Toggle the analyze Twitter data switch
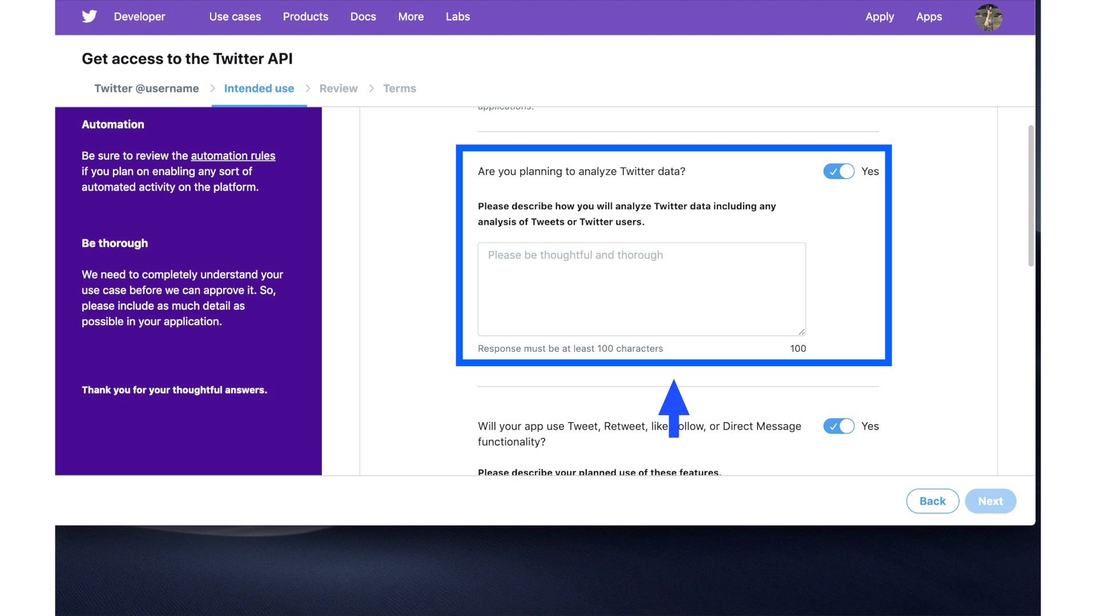 (x=839, y=171)
